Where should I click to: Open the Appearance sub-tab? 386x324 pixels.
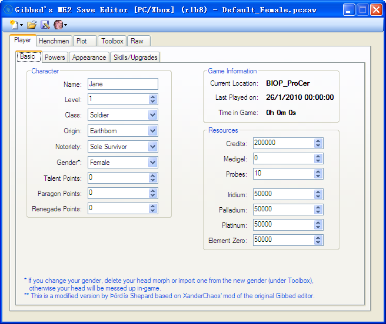89,58
